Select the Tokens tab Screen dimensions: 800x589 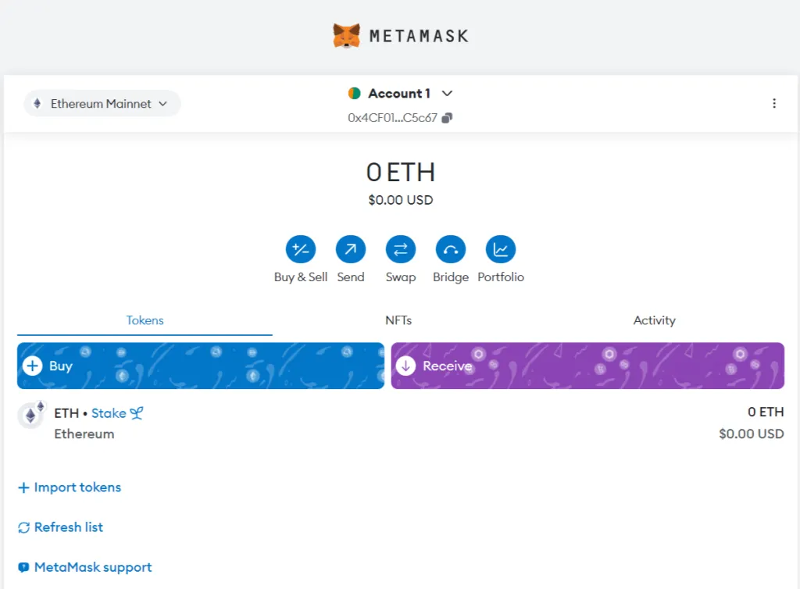click(x=145, y=320)
